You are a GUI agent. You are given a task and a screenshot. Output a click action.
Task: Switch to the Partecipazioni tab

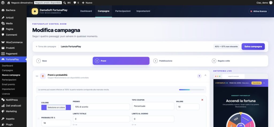[x=123, y=11]
